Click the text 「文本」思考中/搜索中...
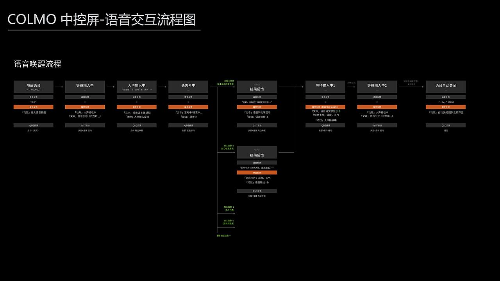 point(188,112)
